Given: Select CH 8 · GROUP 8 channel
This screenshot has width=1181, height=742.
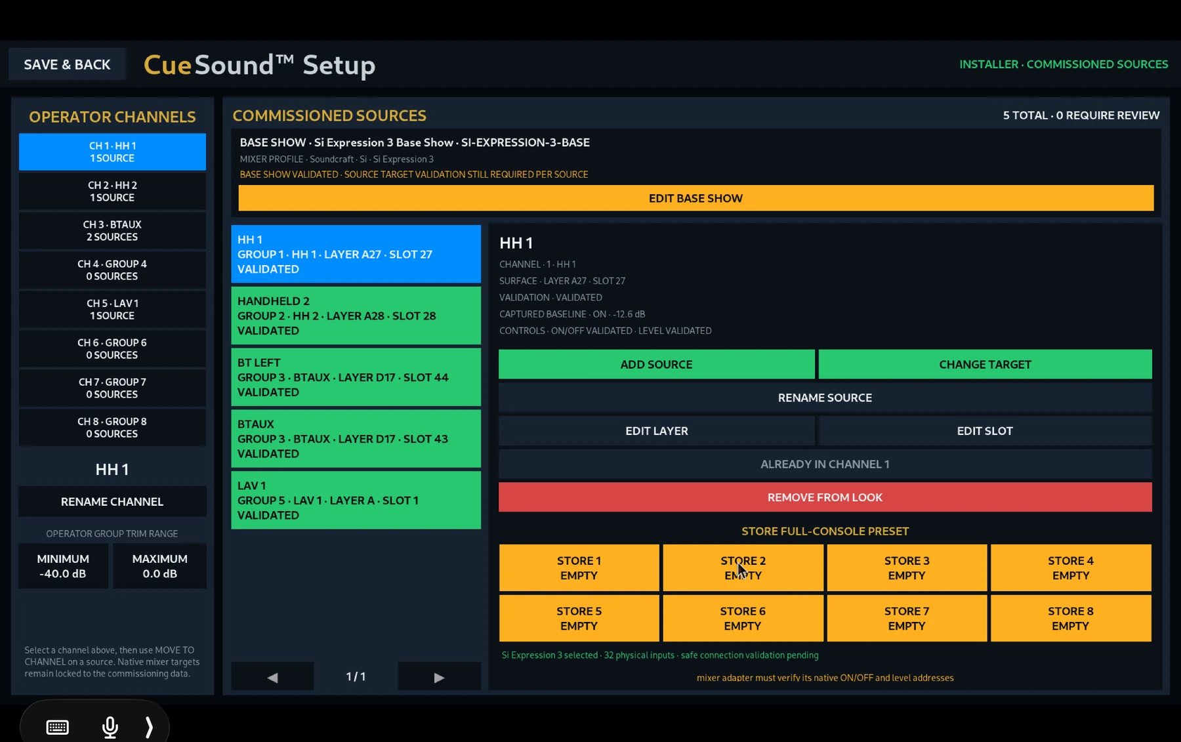Looking at the screenshot, I should click(112, 427).
